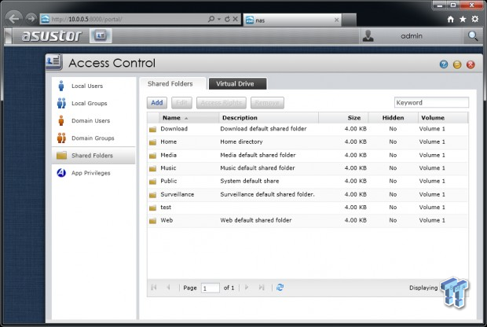Screen dimensions: 487x327
Task: Select the Music folder row
Action: pyautogui.click(x=307, y=168)
